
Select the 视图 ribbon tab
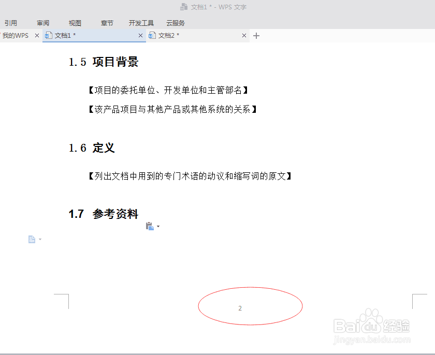pyautogui.click(x=75, y=23)
